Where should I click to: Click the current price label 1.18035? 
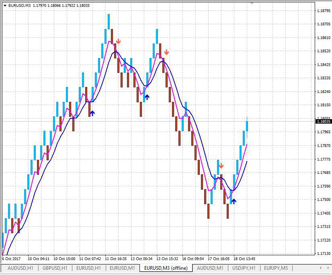(324, 122)
